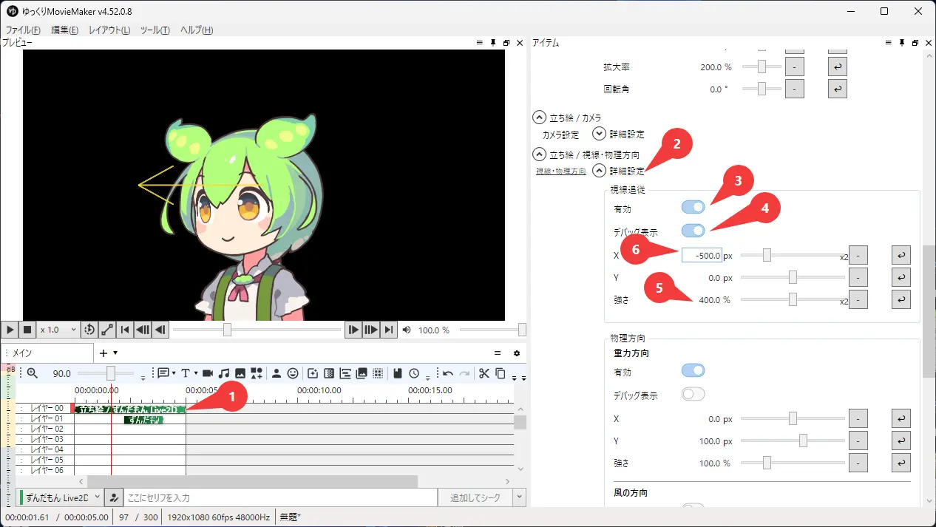
Task: Click the 視線追従 強さ slider
Action: [793, 300]
